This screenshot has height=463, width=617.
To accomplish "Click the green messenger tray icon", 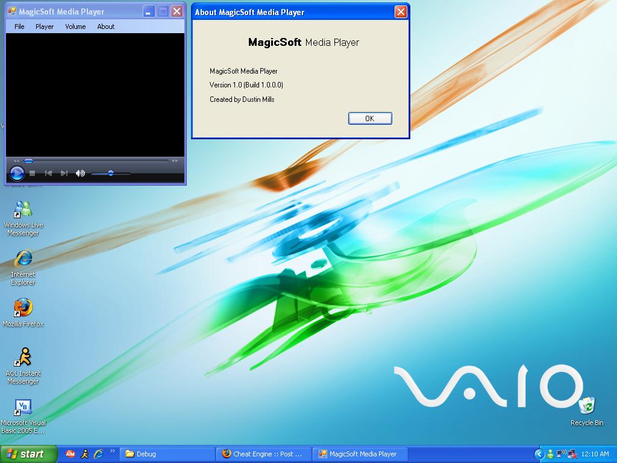I will [550, 454].
